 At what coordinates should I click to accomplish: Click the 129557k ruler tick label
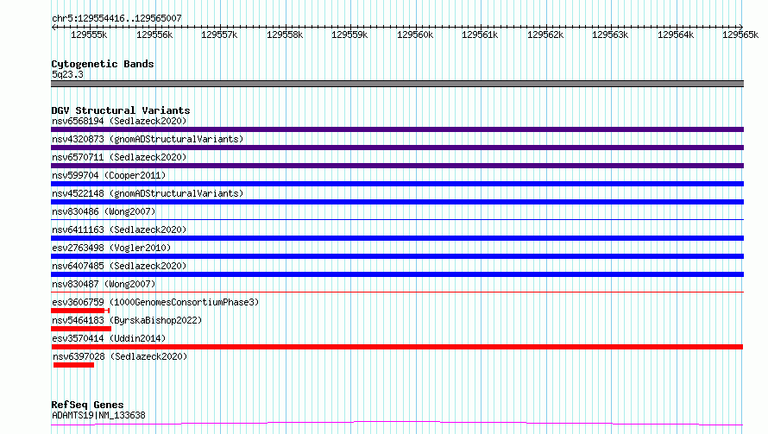[219, 35]
